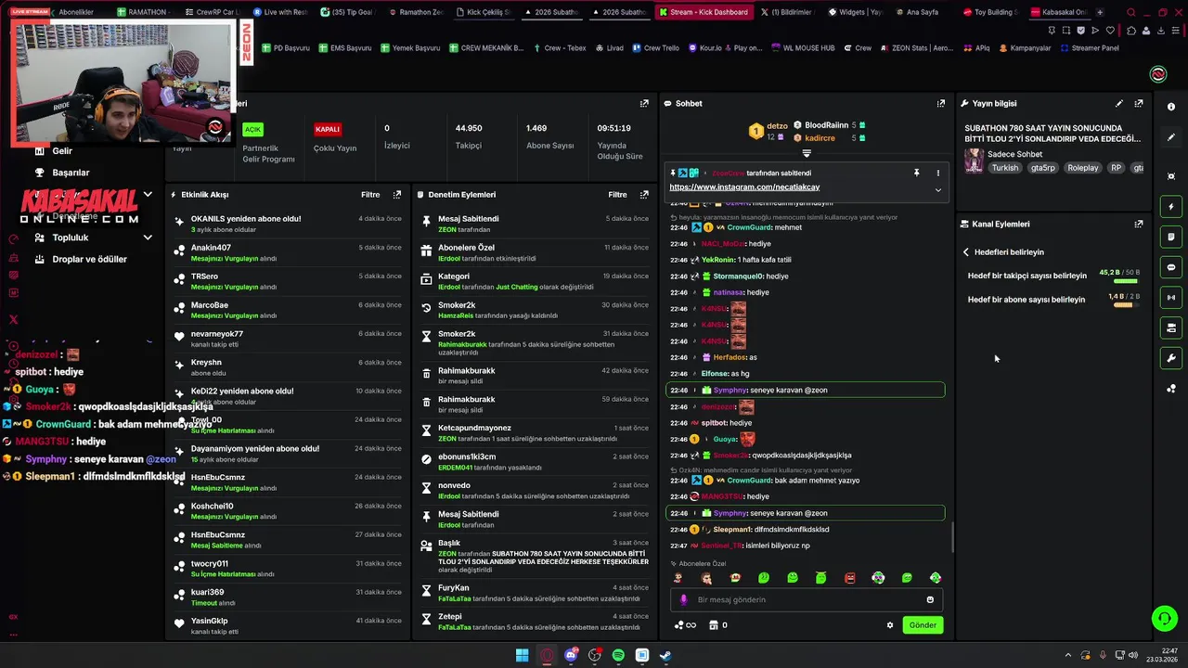
Task: Open the Steam taskbar icon
Action: pos(665,655)
